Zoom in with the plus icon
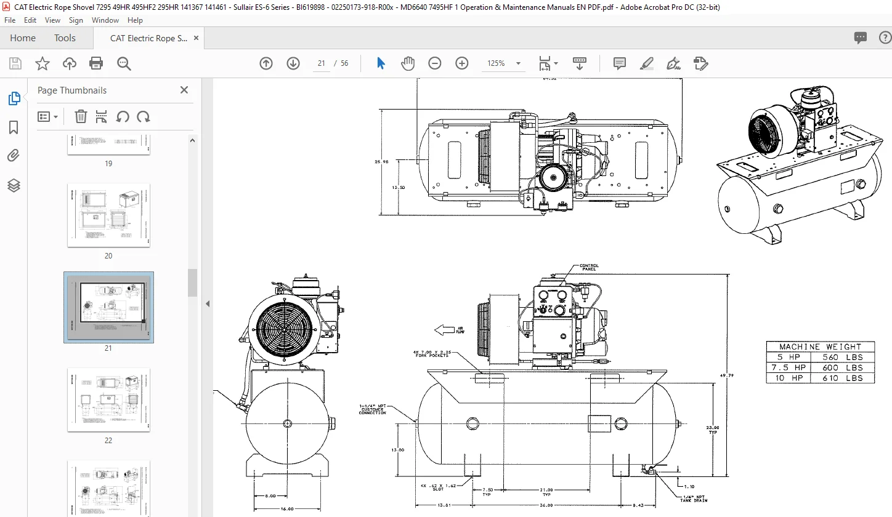This screenshot has height=517, width=892. (462, 63)
